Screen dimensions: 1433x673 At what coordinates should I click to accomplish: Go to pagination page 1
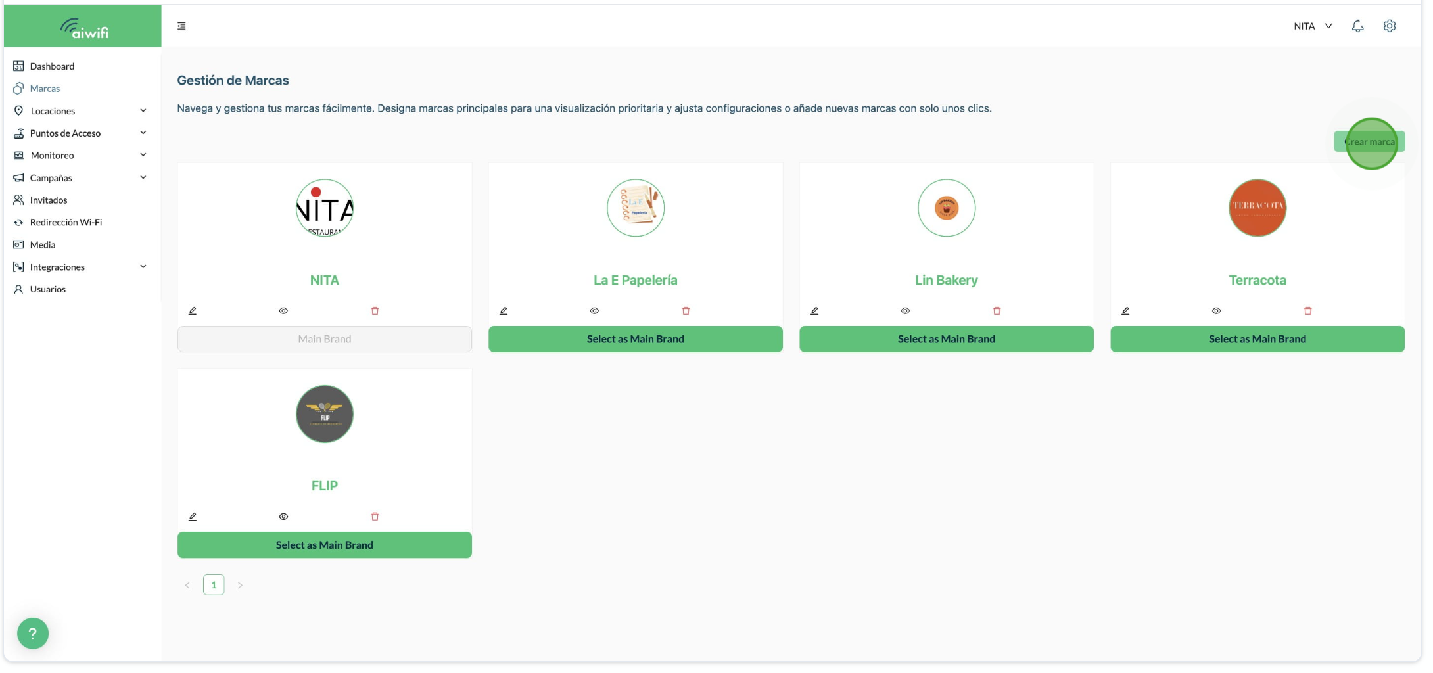point(214,585)
